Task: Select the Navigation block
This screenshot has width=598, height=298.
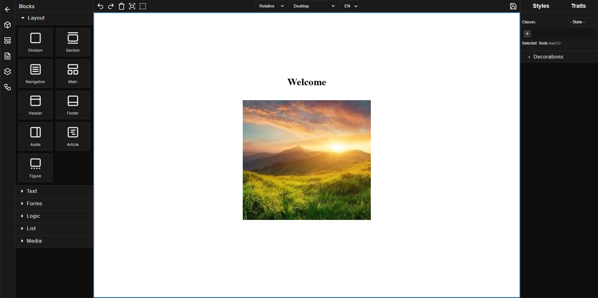Action: 35,73
